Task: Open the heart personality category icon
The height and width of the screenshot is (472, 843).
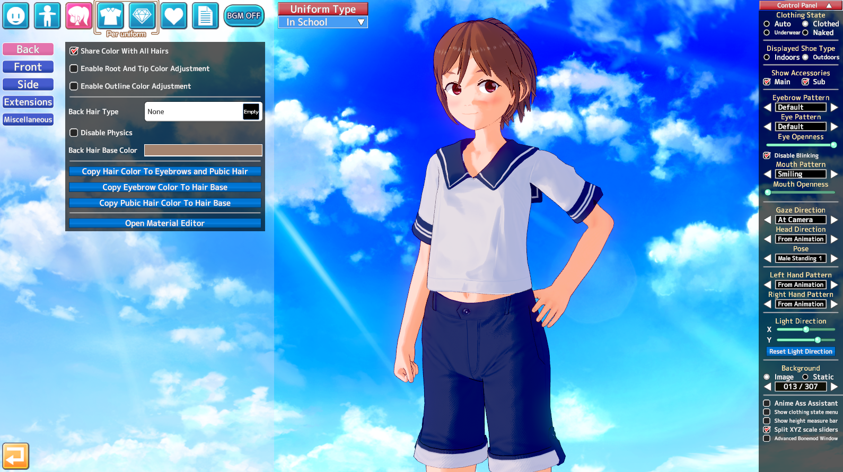Action: click(174, 15)
